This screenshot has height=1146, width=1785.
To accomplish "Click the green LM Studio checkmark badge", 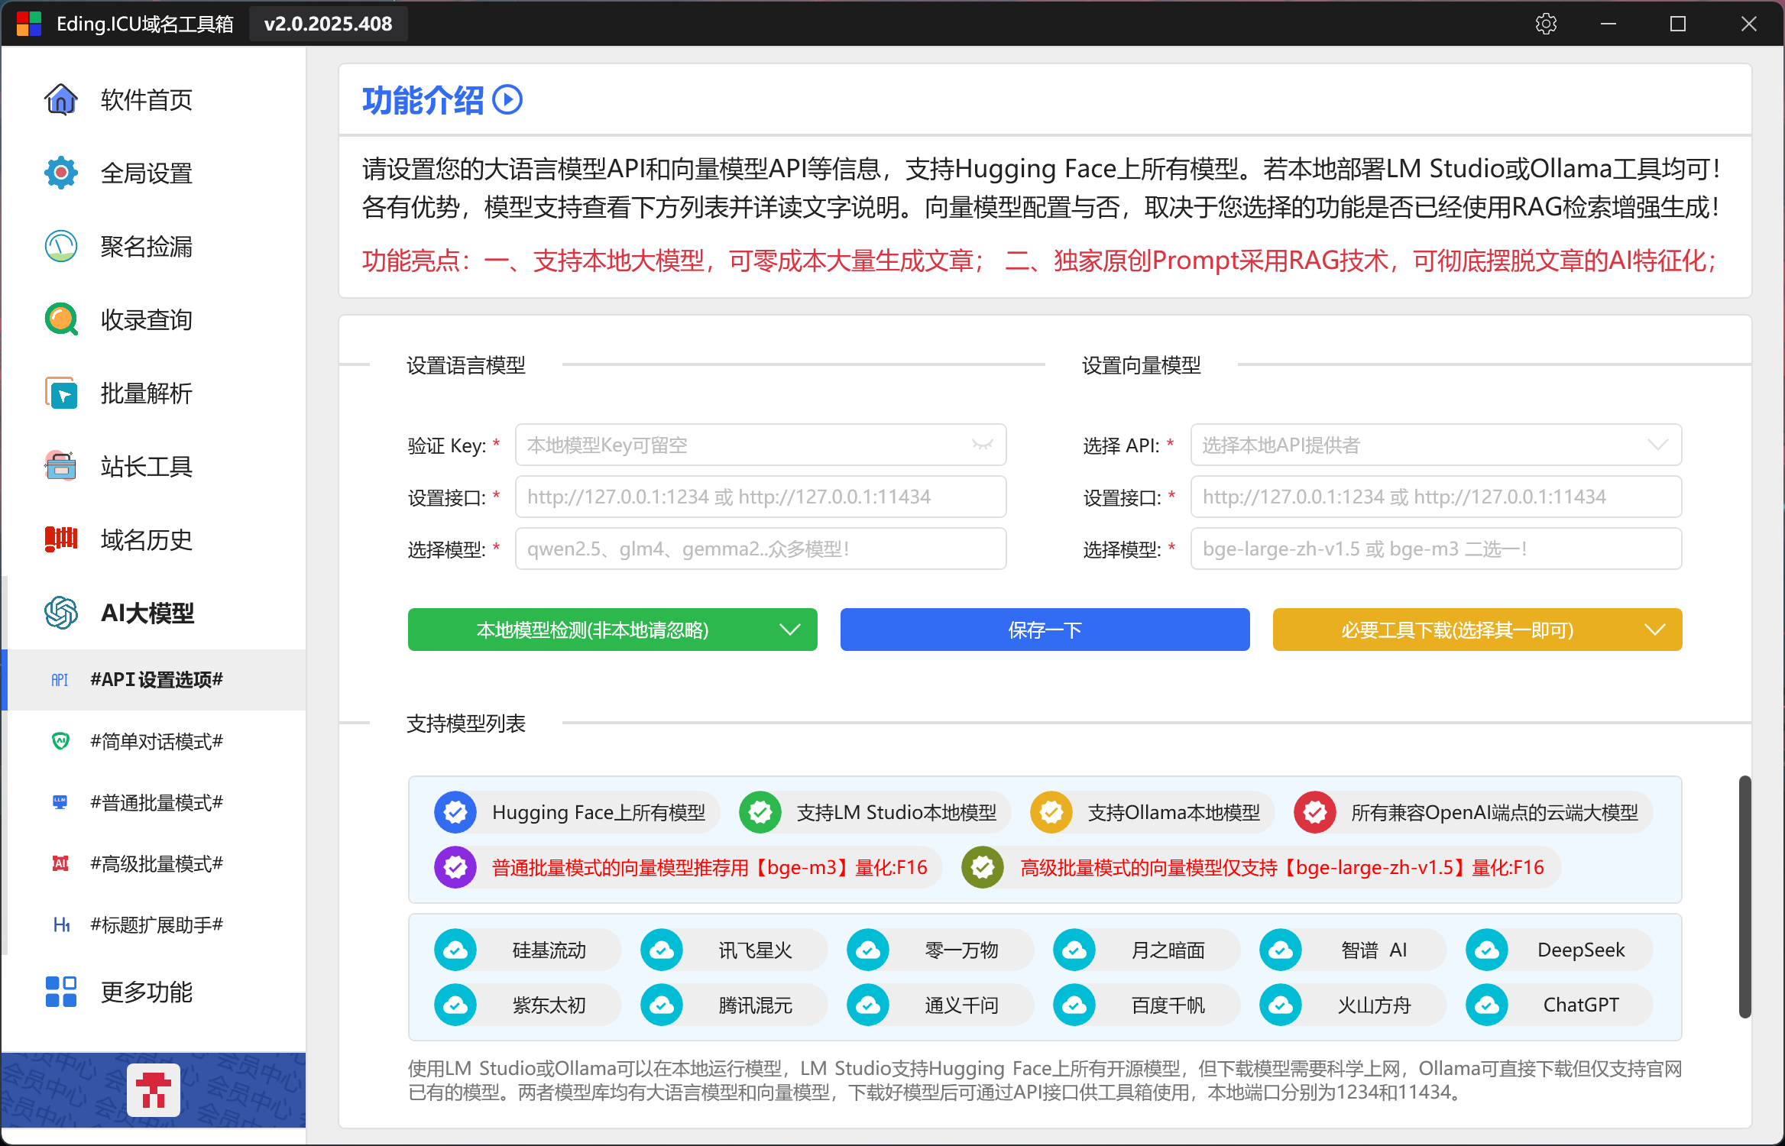I will [x=760, y=812].
